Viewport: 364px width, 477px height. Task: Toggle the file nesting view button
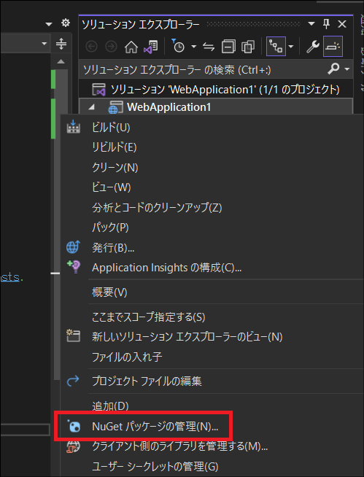276,46
